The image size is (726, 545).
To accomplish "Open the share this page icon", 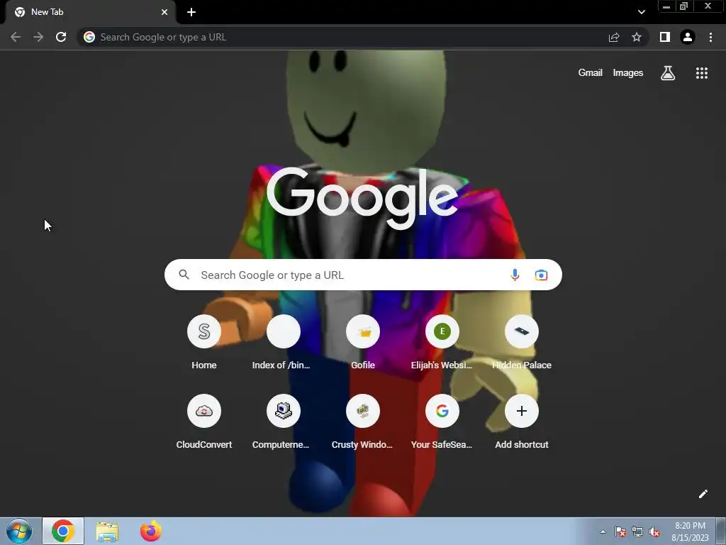I will tap(614, 37).
